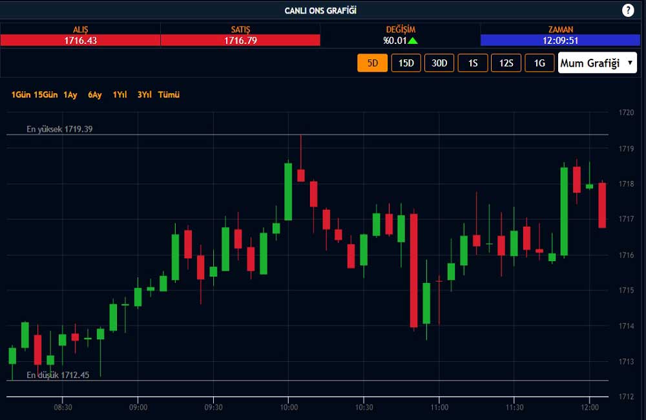Click the DEĞİŞİM value %0.01
The height and width of the screenshot is (420, 646).
[x=395, y=41]
